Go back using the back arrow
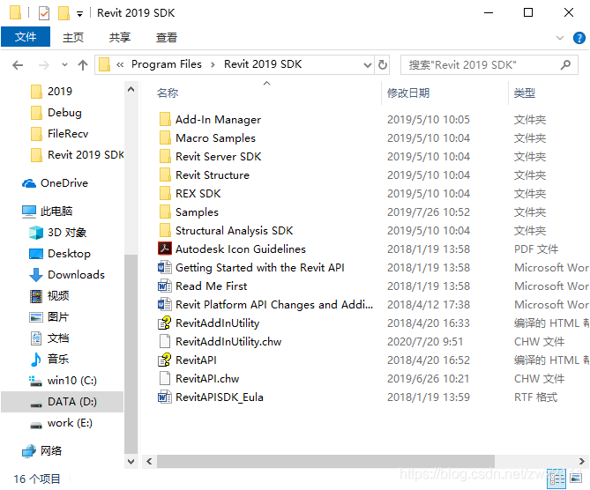 coord(18,65)
